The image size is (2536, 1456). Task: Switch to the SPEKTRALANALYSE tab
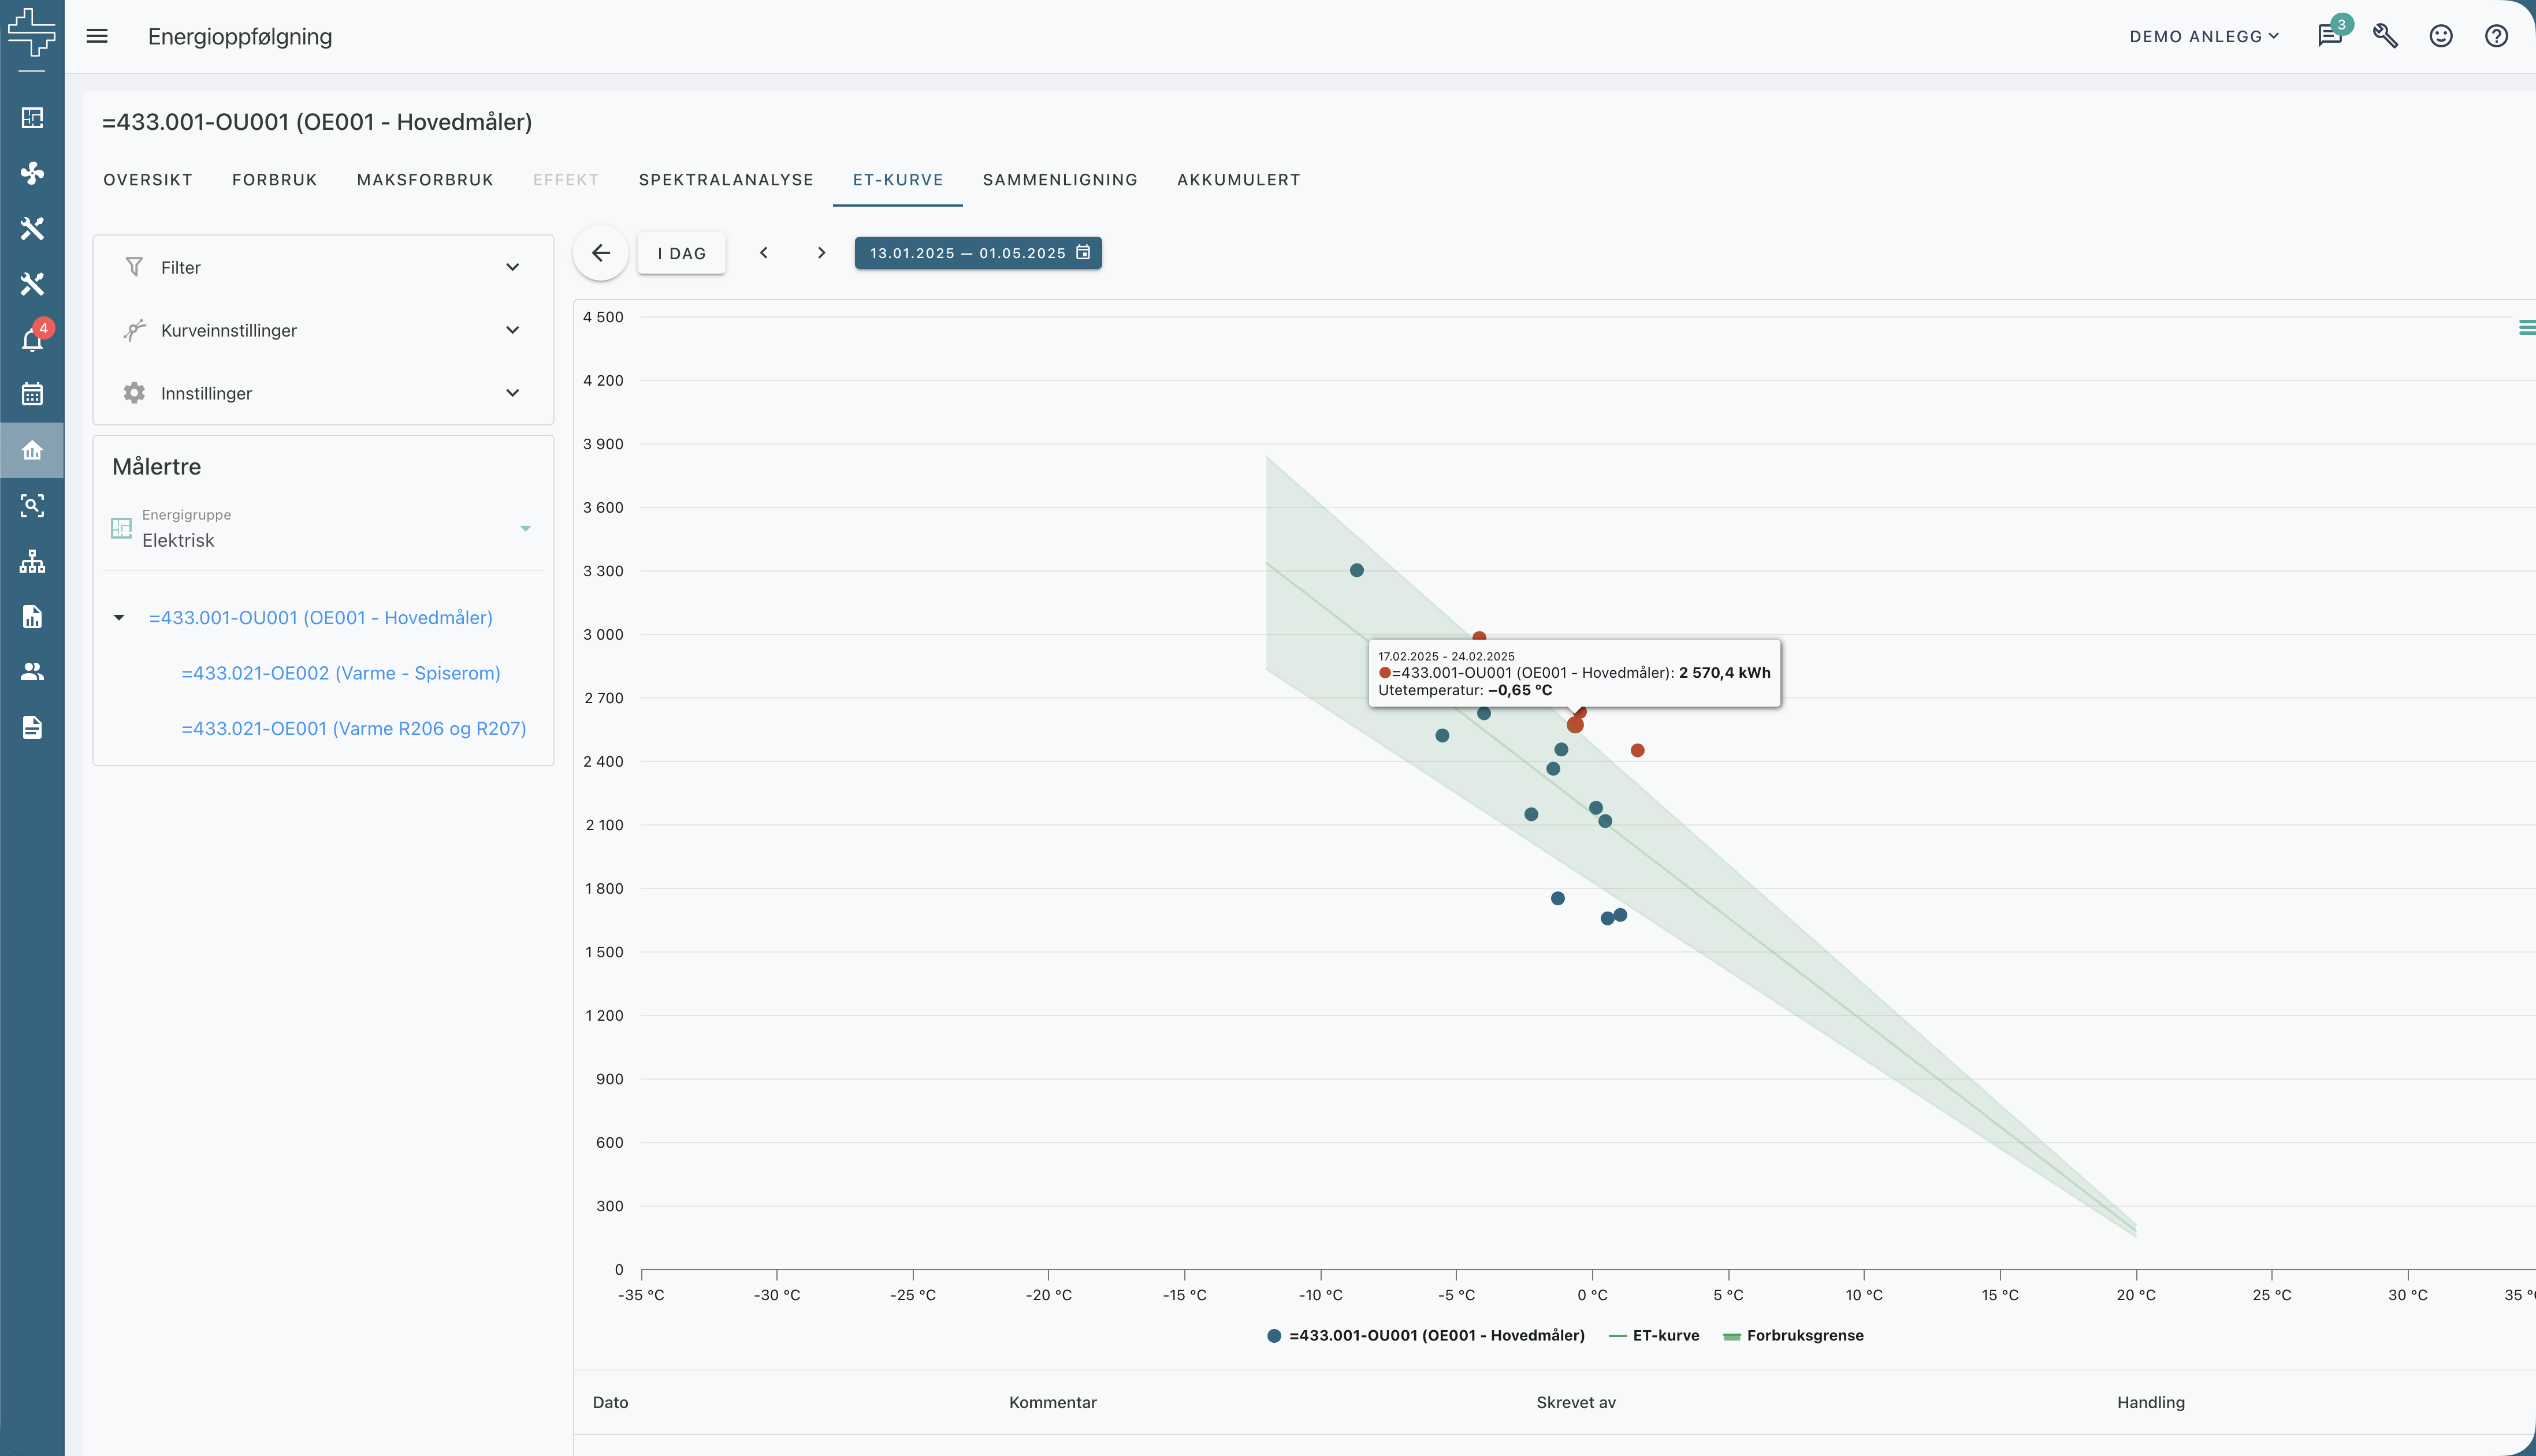click(726, 180)
